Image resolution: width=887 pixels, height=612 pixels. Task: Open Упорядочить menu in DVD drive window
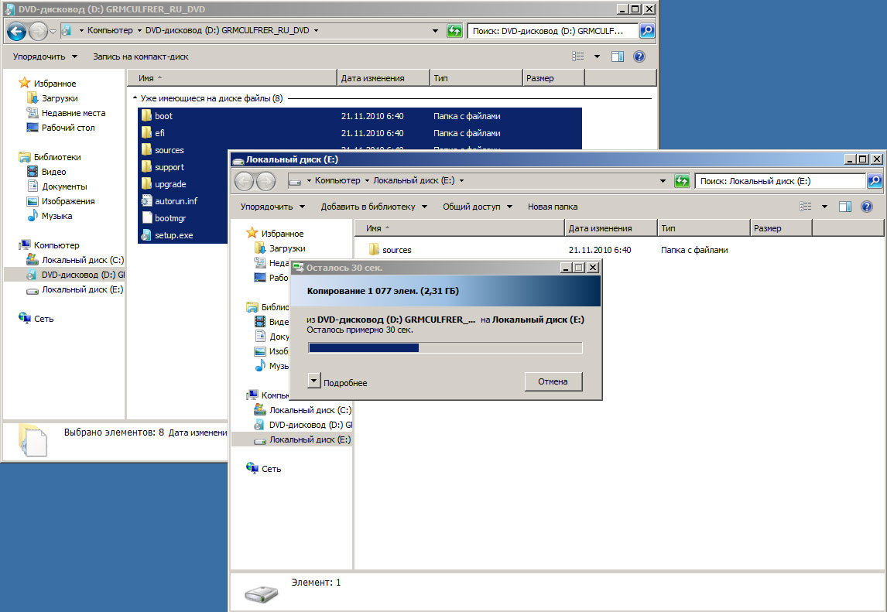[x=45, y=56]
